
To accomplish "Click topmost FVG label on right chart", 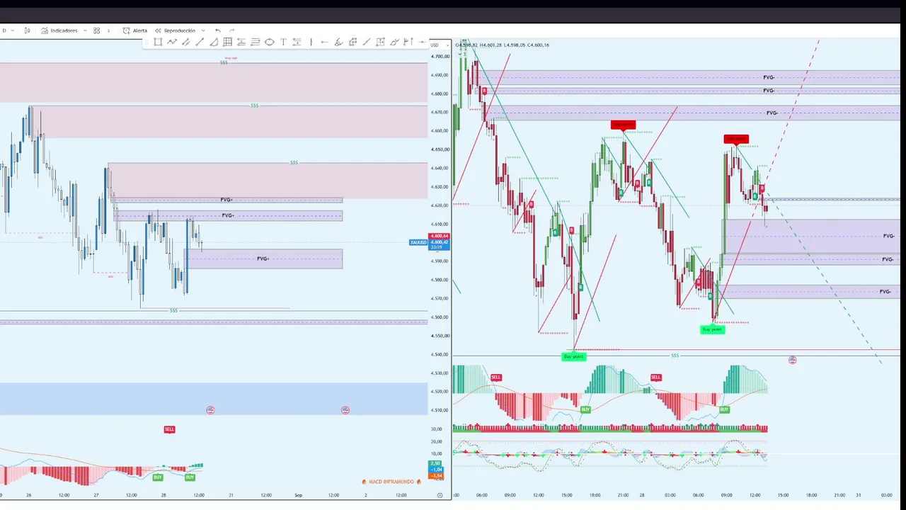I will [x=769, y=77].
